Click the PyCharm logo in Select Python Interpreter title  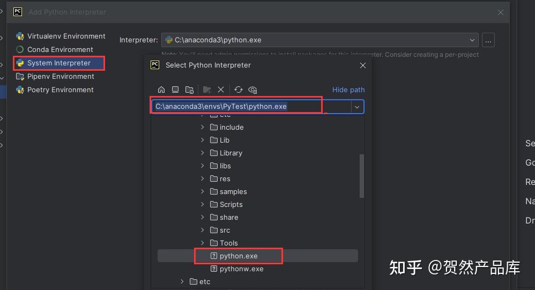pos(155,65)
